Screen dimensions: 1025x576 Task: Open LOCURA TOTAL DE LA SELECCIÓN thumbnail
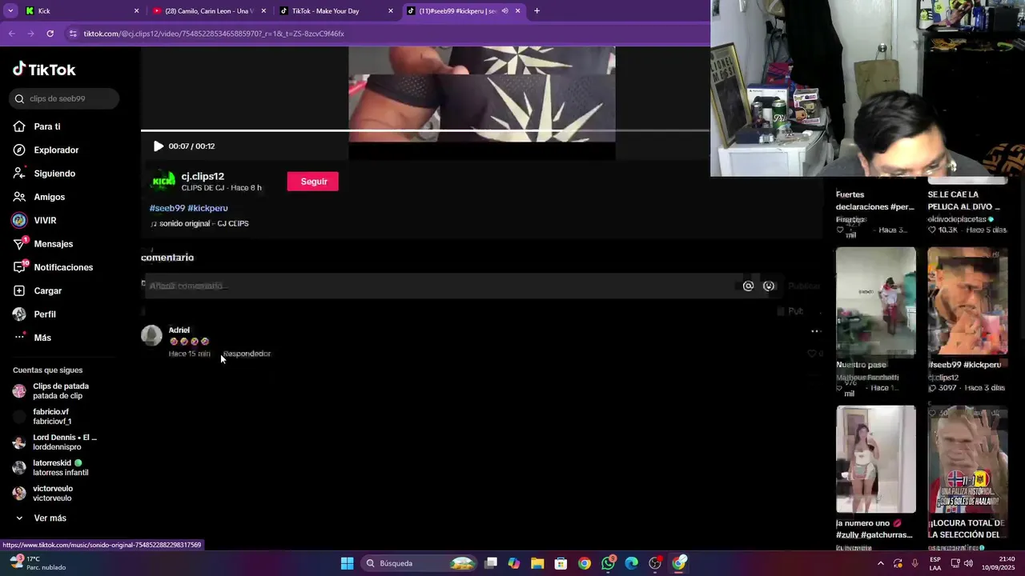click(967, 459)
